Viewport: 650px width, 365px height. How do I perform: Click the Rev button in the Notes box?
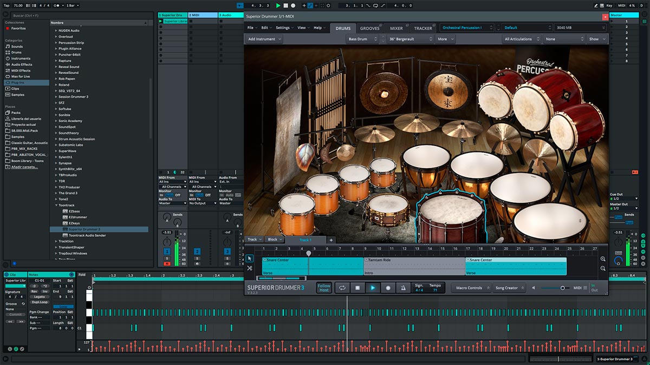coord(34,291)
